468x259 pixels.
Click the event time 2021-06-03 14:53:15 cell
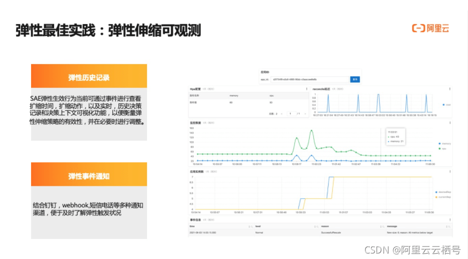coord(203,232)
